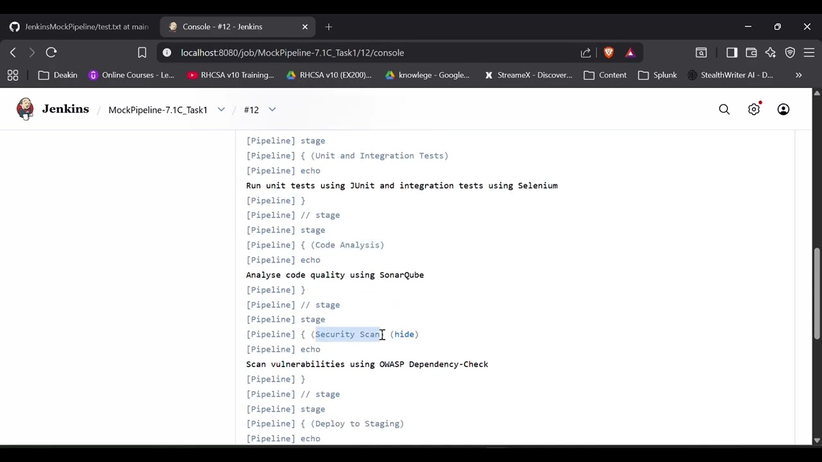Open Jenkins search magnifier icon
Viewport: 822px width, 462px height.
(724, 110)
